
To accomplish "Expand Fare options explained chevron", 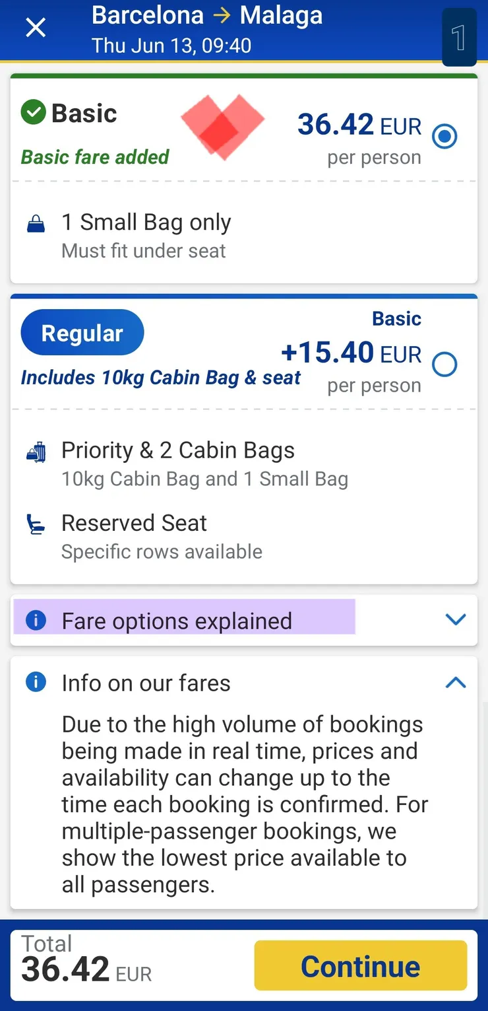I will (x=456, y=619).
